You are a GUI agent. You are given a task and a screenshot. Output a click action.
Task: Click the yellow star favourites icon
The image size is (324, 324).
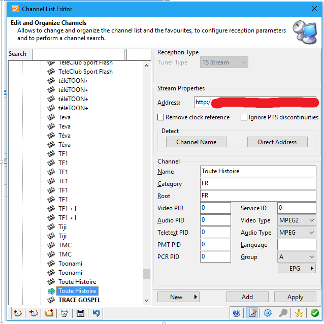pyautogui.click(x=299, y=313)
